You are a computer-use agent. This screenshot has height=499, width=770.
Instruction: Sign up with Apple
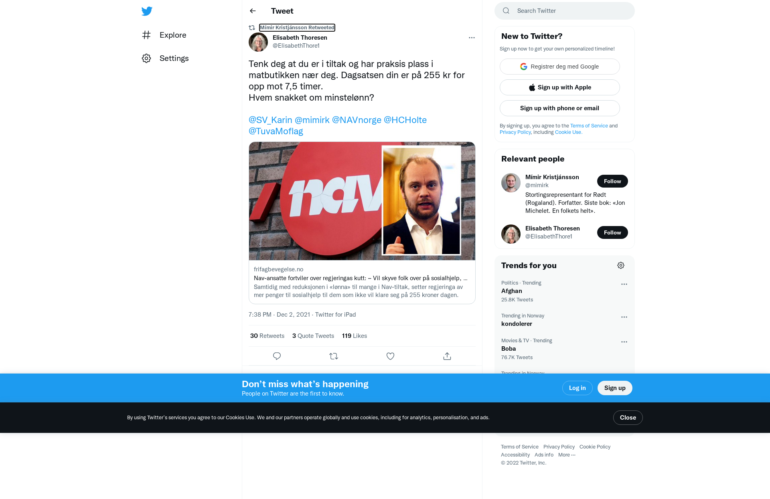[x=560, y=87]
